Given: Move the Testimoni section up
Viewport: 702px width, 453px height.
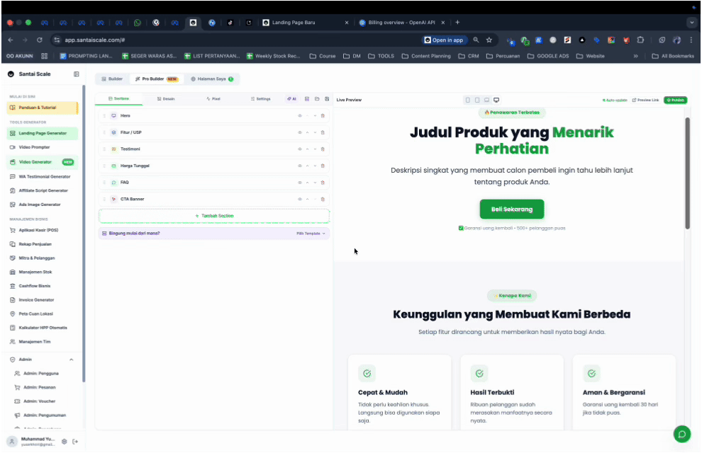Looking at the screenshot, I should click(x=307, y=149).
